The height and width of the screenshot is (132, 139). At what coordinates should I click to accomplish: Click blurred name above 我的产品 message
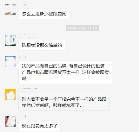click(x=22, y=57)
